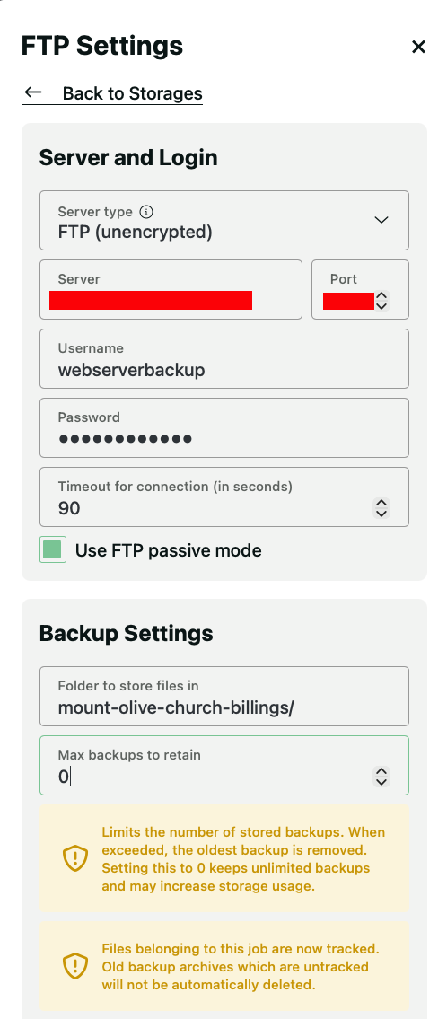The image size is (447, 1019).
Task: Decrease the Port value with down arrow
Action: click(x=382, y=305)
